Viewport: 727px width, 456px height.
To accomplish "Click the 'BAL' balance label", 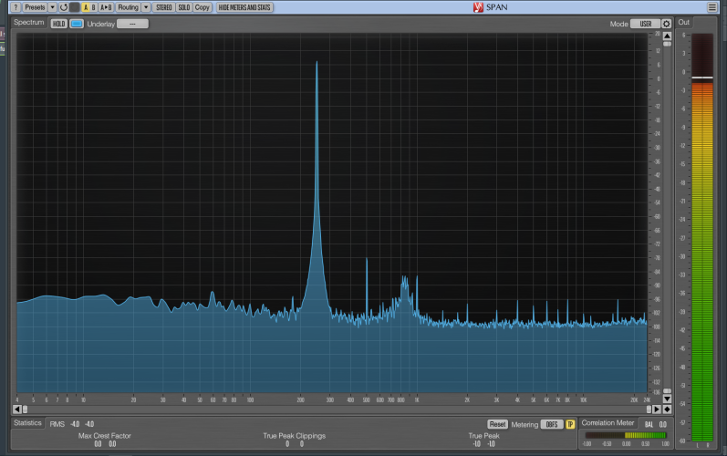I will coord(649,424).
